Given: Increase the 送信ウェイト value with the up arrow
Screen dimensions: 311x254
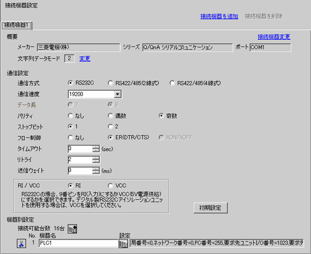Looking at the screenshot, I should pyautogui.click(x=96, y=169).
